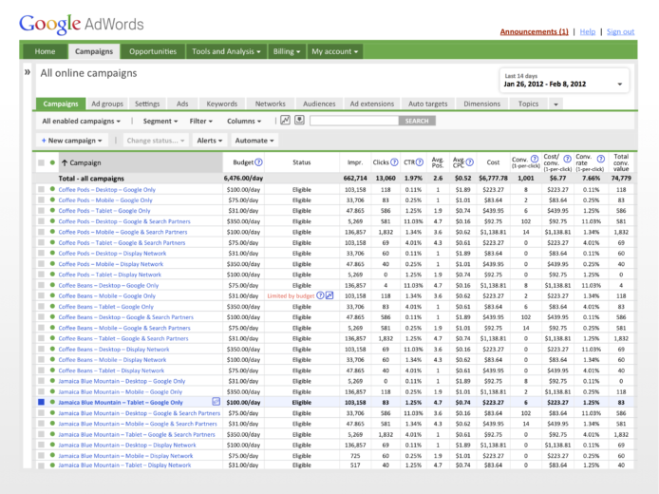Expand more tabs arrow after Topics
Viewport: 659px width, 494px height.
click(x=555, y=104)
